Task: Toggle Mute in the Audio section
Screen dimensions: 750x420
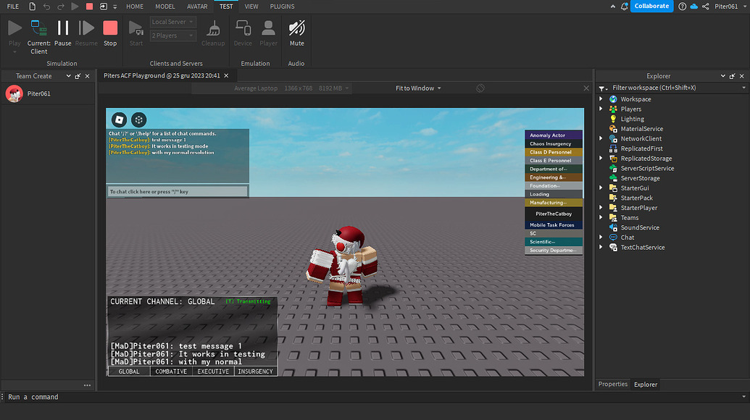Action: (x=296, y=30)
